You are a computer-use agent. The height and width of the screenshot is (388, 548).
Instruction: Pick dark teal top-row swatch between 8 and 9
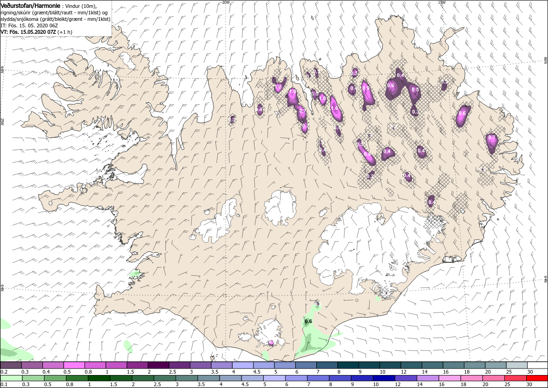click(x=348, y=365)
